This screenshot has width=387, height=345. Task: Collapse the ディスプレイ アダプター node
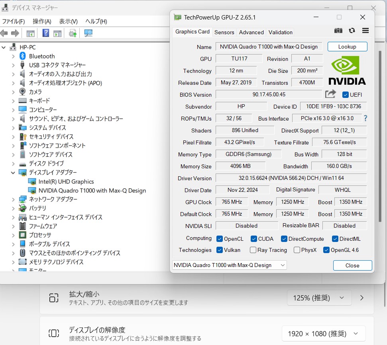[x=13, y=173]
